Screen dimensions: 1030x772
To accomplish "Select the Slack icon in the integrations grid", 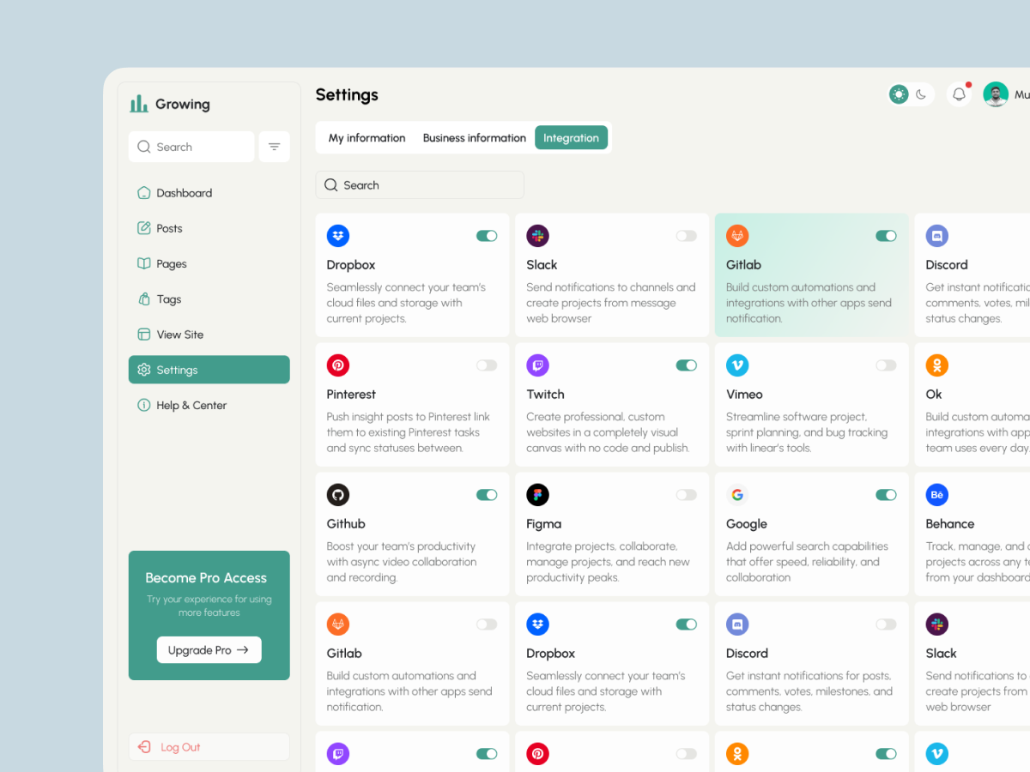I will pos(537,235).
